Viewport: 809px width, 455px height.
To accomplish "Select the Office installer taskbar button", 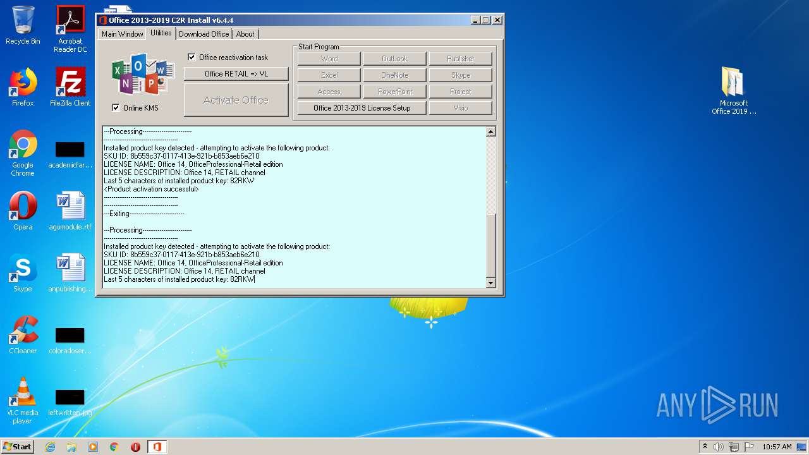I will click(x=157, y=447).
